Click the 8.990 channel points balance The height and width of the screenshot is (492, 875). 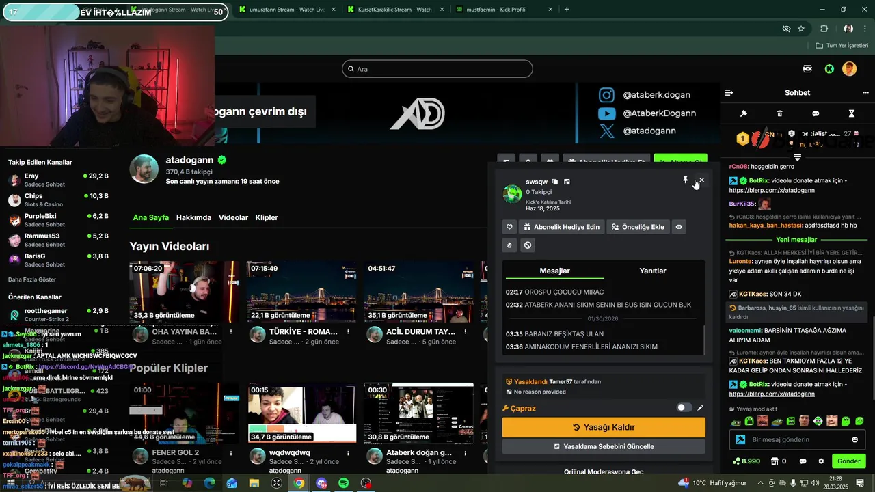click(x=746, y=461)
